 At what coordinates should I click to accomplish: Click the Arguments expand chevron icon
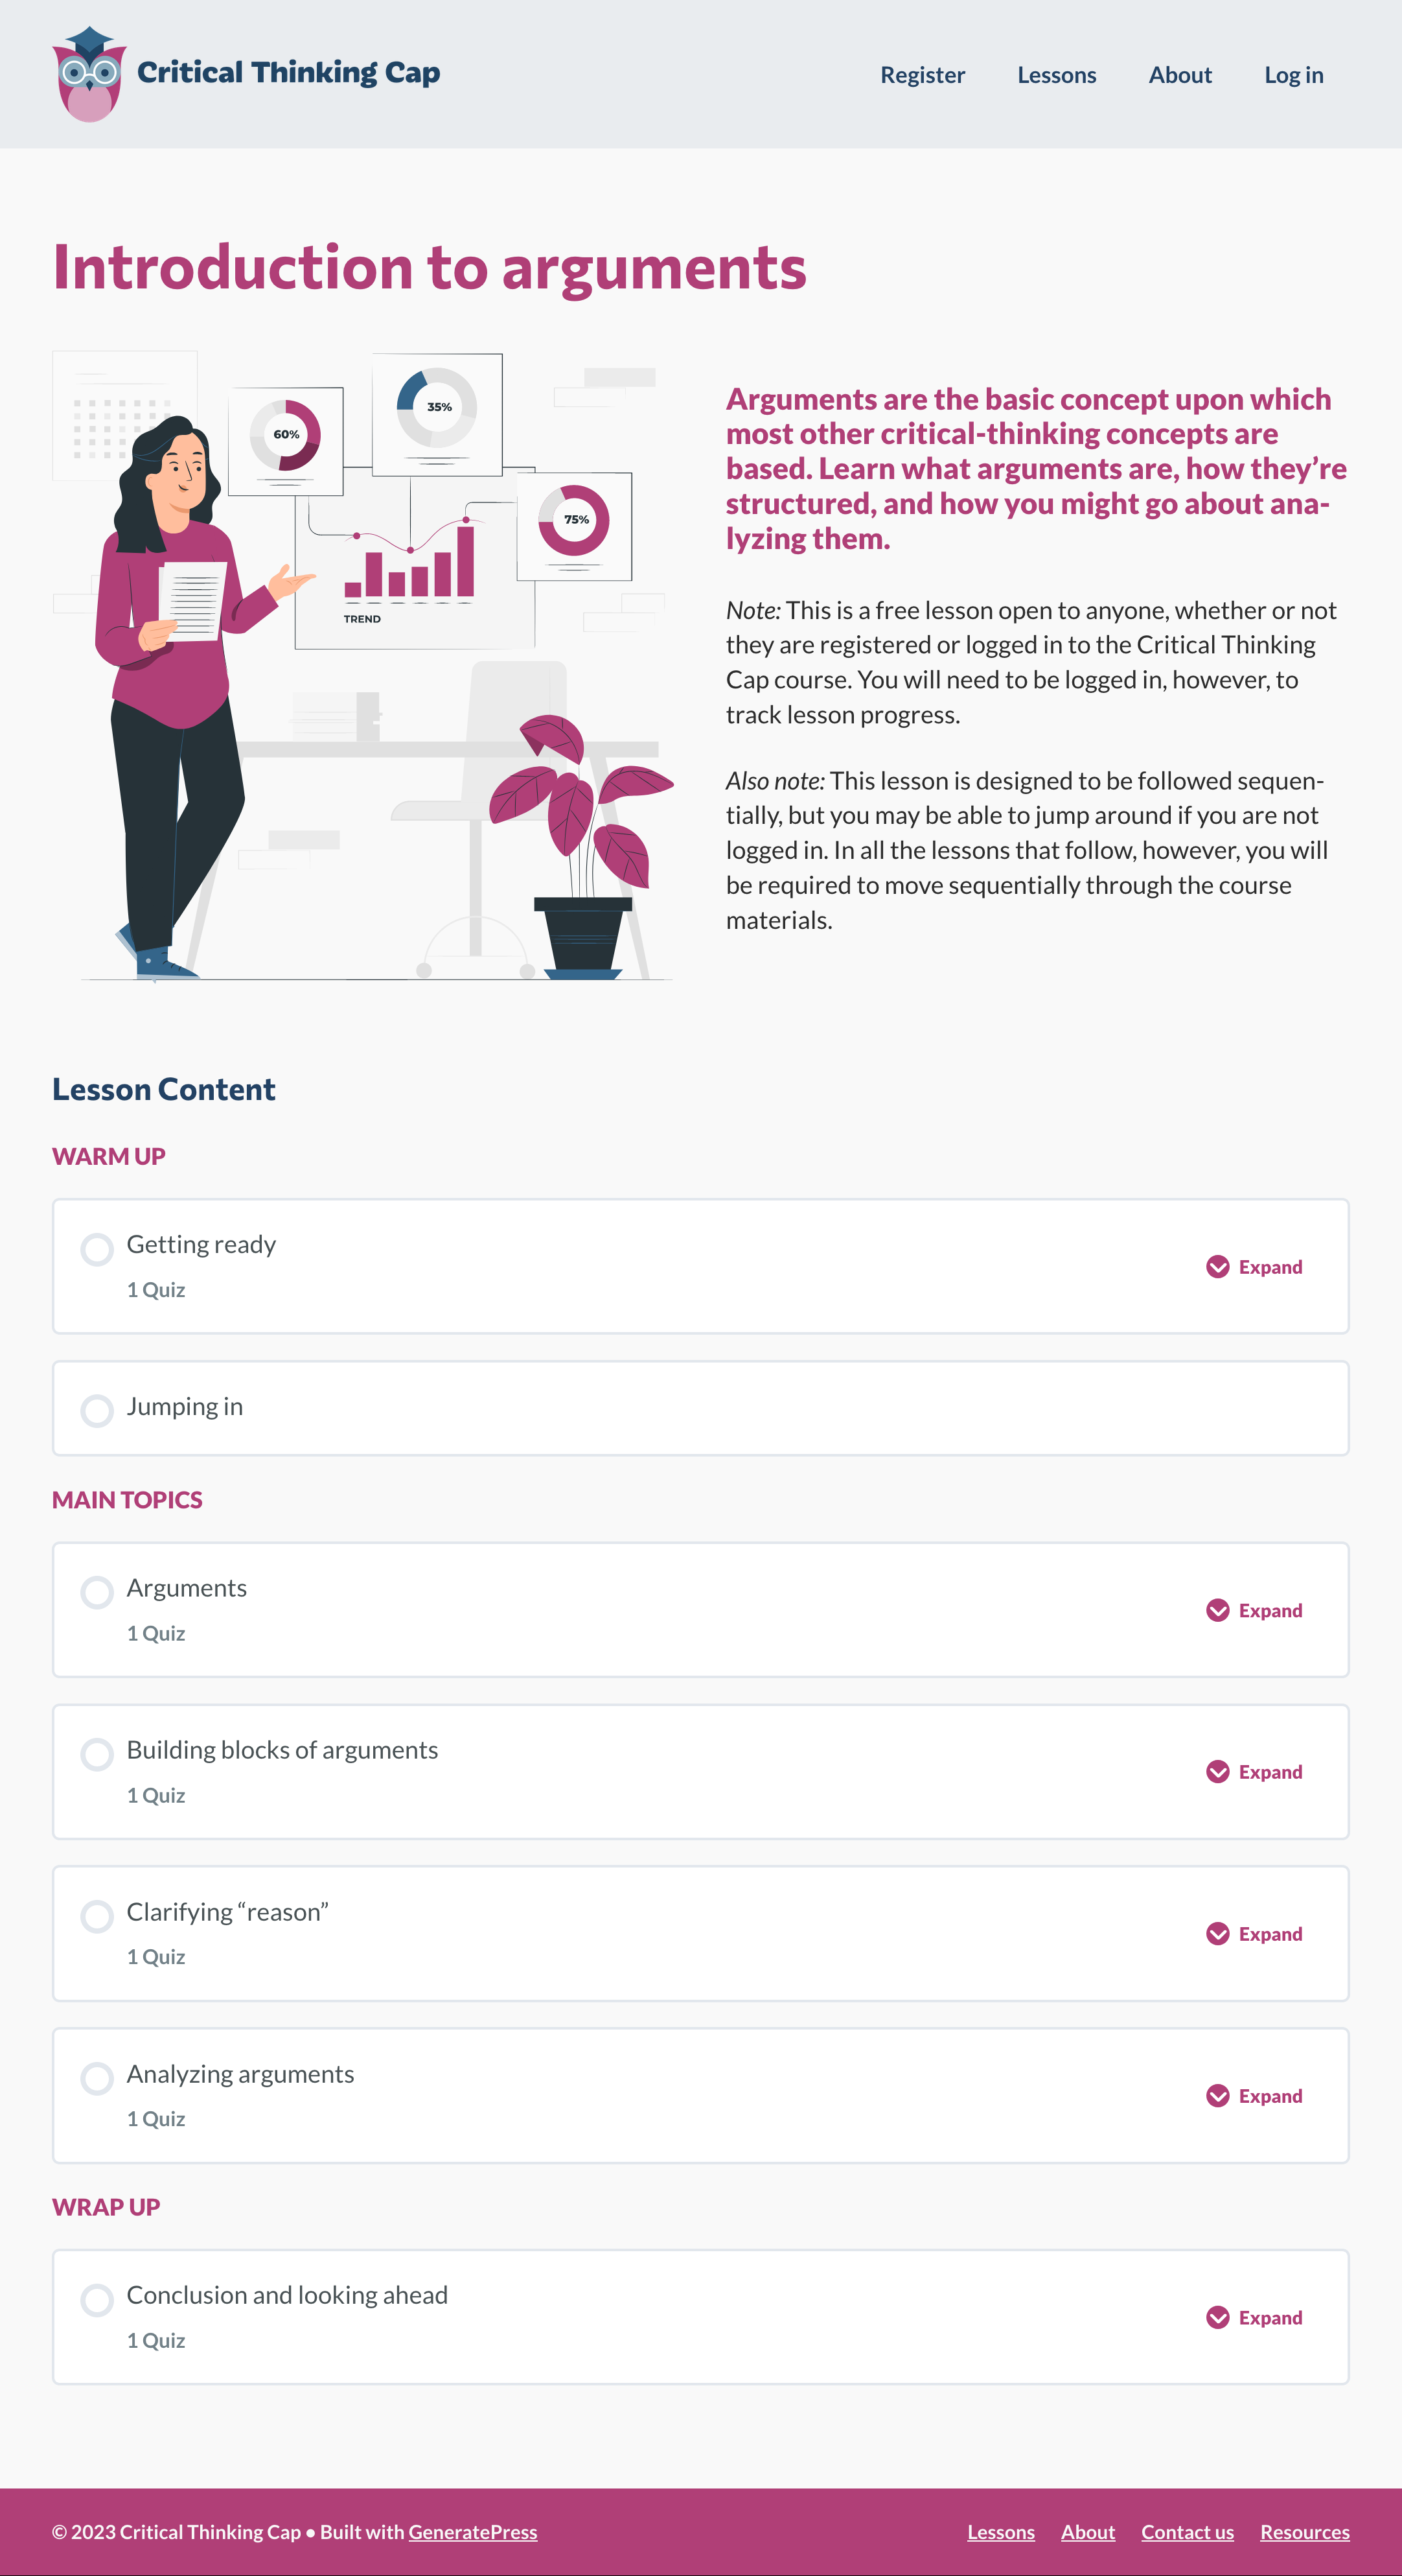1217,1610
